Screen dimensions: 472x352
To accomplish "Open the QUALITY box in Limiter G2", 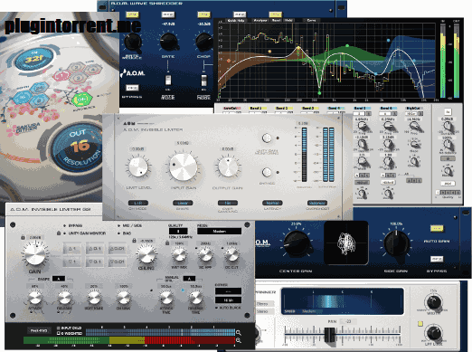I will pyautogui.click(x=178, y=232).
